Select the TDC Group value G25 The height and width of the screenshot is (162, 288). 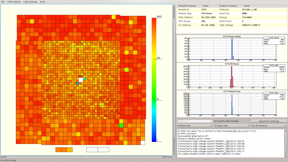pyautogui.click(x=203, y=21)
